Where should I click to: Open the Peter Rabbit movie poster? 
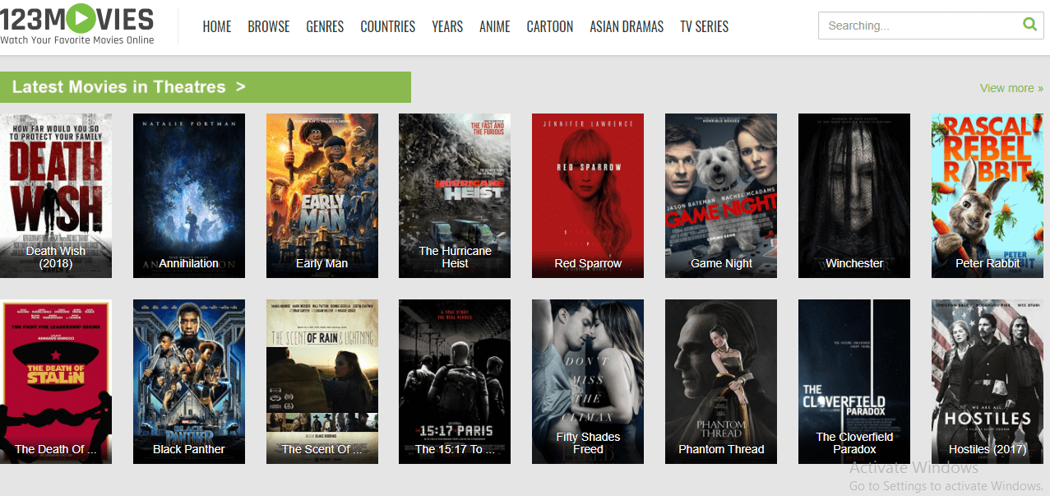pos(988,196)
